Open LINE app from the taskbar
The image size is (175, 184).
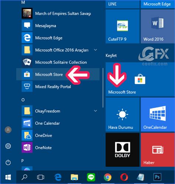(91, 177)
